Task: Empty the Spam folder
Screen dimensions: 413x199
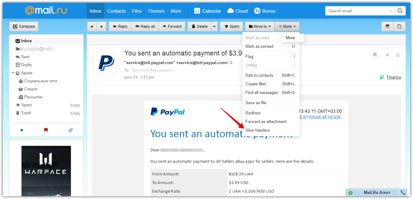Action: pos(75,105)
